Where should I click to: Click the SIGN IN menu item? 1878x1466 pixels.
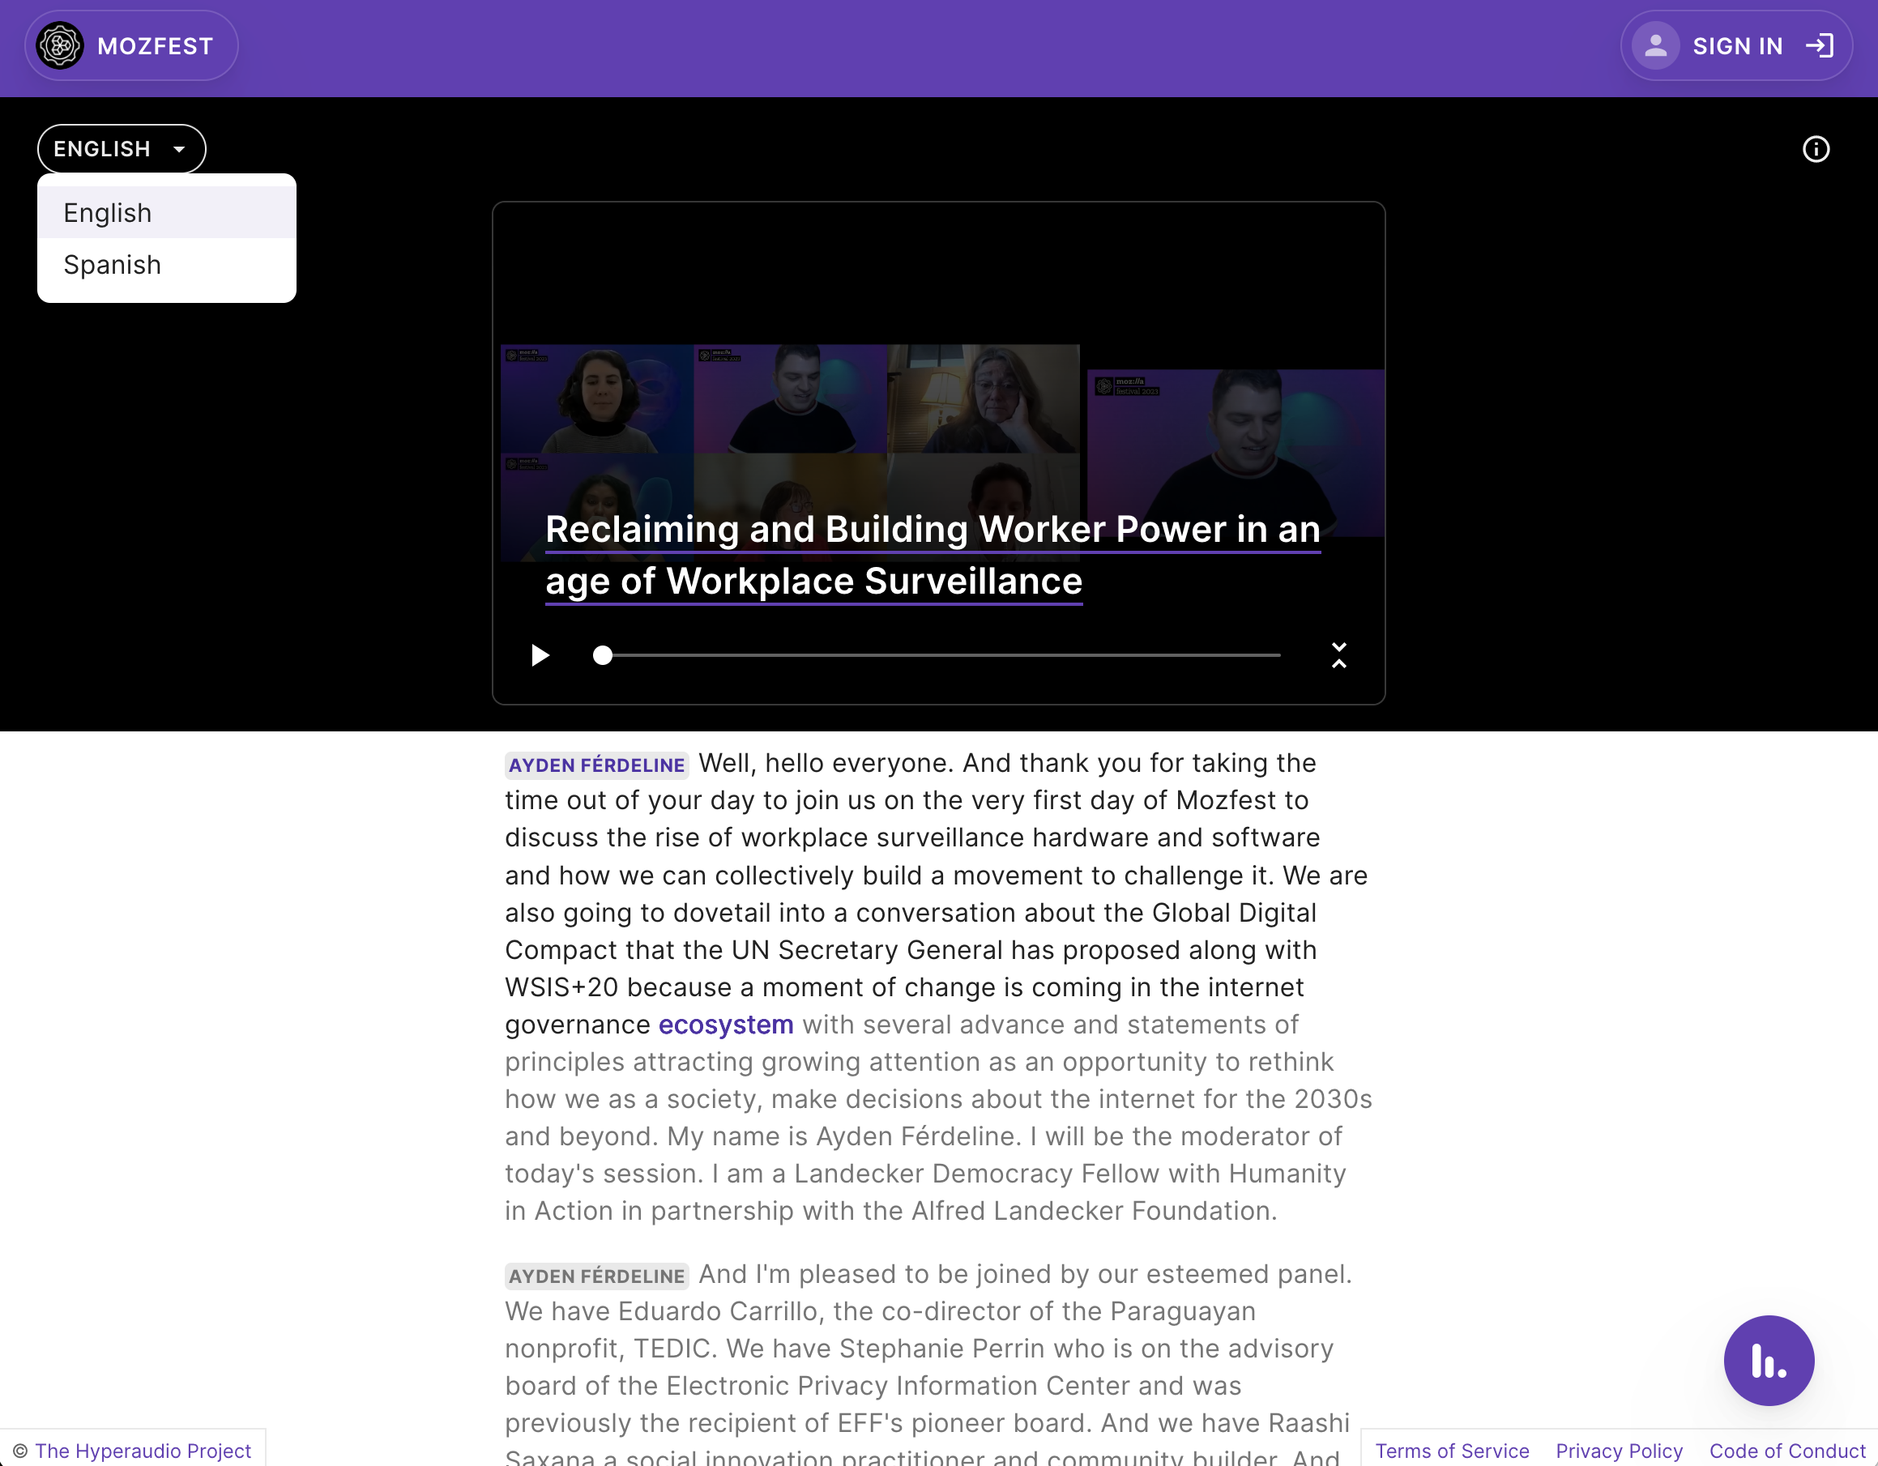[1738, 45]
